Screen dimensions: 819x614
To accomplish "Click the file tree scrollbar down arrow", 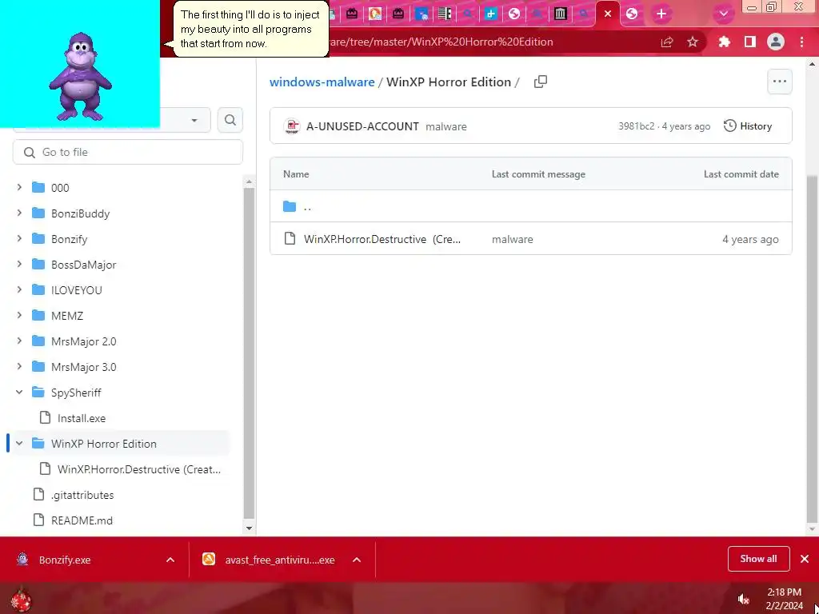I will point(250,528).
